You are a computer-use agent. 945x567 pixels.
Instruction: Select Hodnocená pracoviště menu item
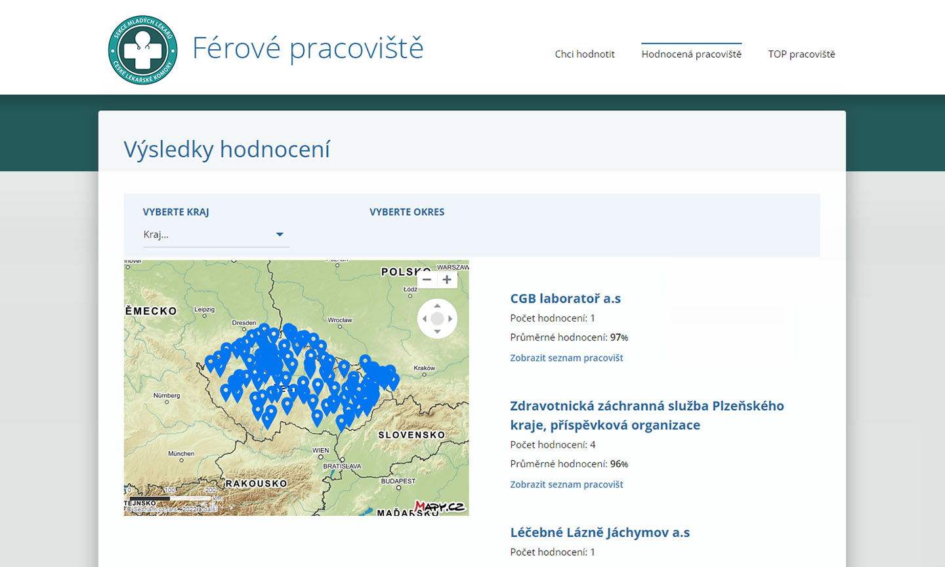(692, 54)
